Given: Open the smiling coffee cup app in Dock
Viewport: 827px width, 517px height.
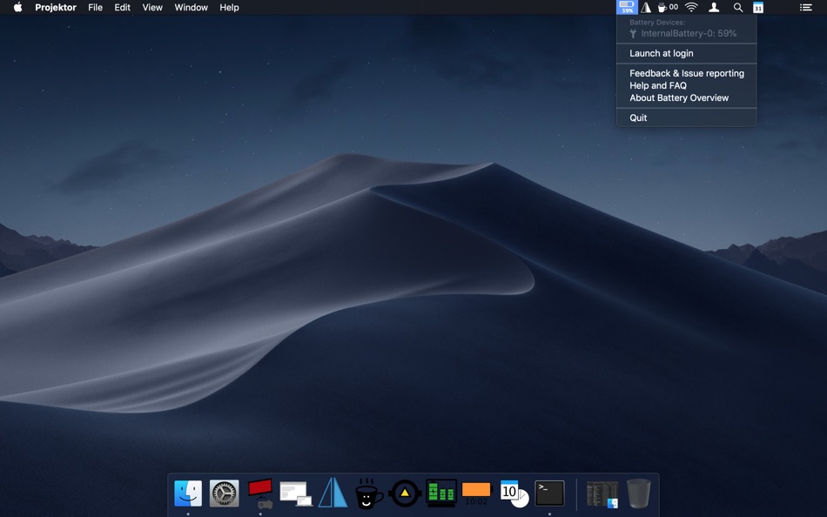Looking at the screenshot, I should (369, 493).
